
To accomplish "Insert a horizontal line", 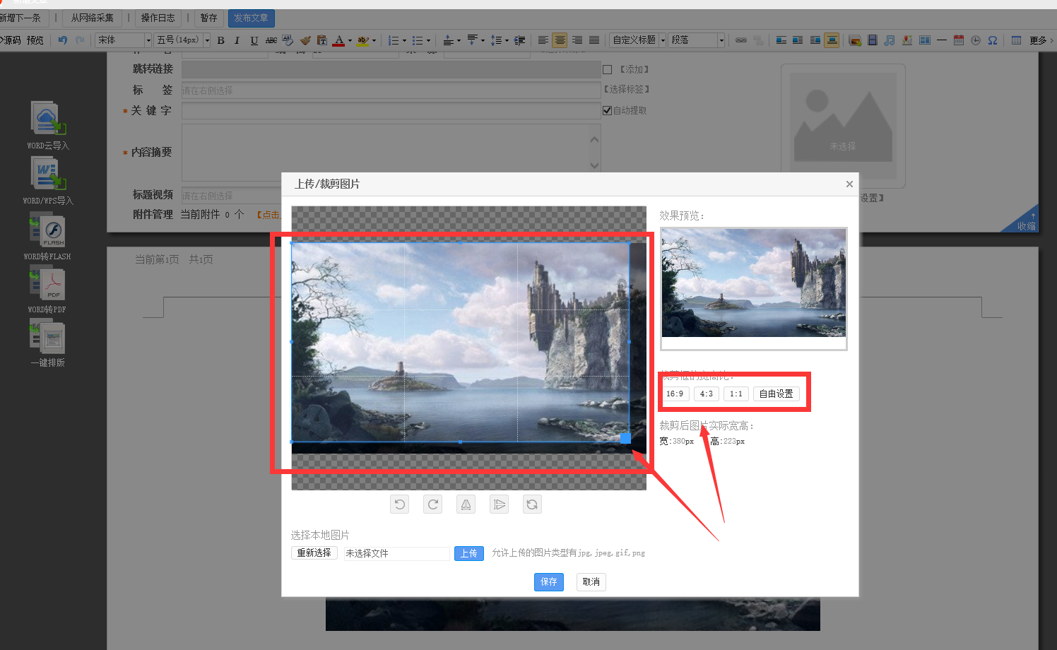I will point(942,40).
